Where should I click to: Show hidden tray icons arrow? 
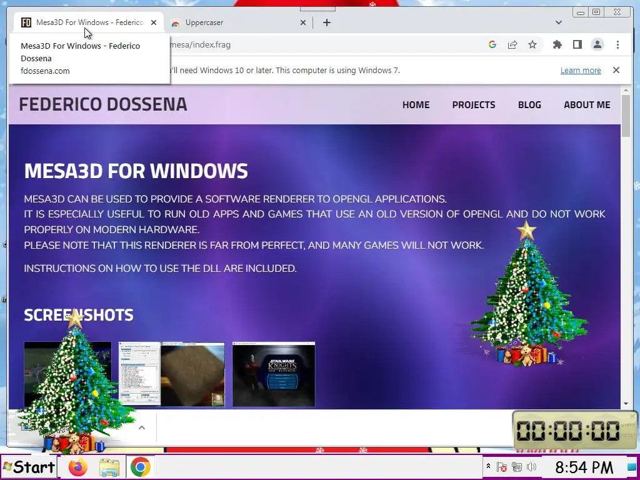tap(487, 466)
